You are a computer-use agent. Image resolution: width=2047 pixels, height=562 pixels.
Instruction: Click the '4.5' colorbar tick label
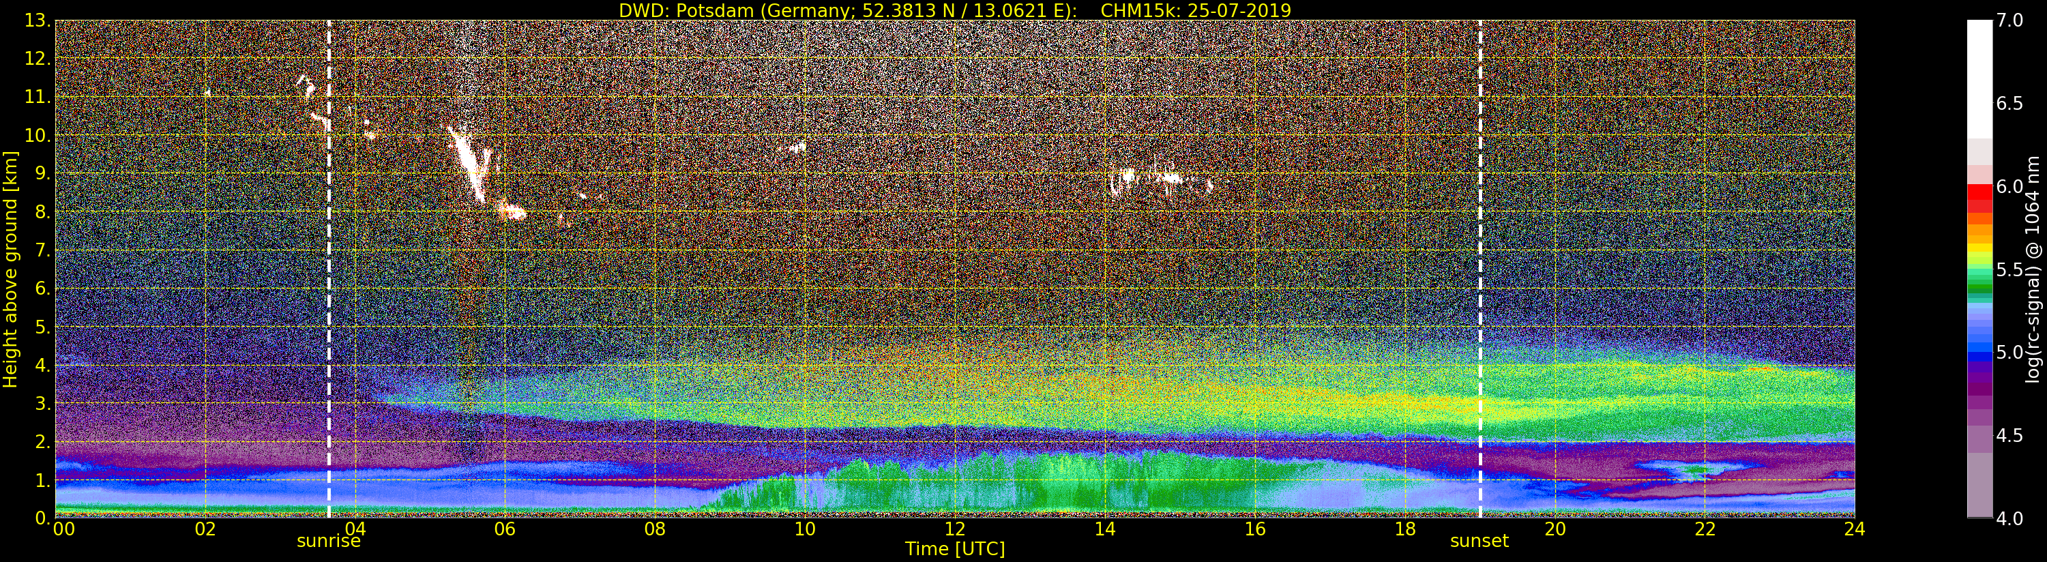click(x=2009, y=436)
